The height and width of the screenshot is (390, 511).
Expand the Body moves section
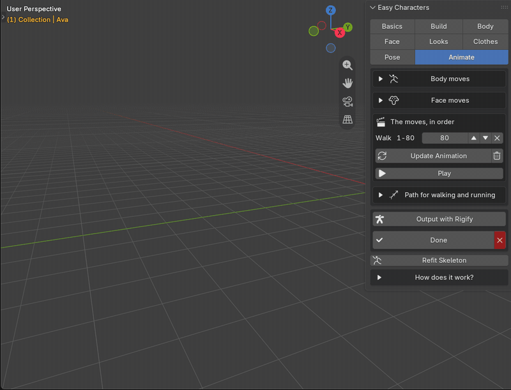[439, 79]
